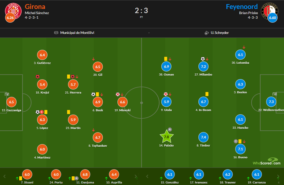
Task: Click the Feyenoord club crest
Action: (272, 10)
